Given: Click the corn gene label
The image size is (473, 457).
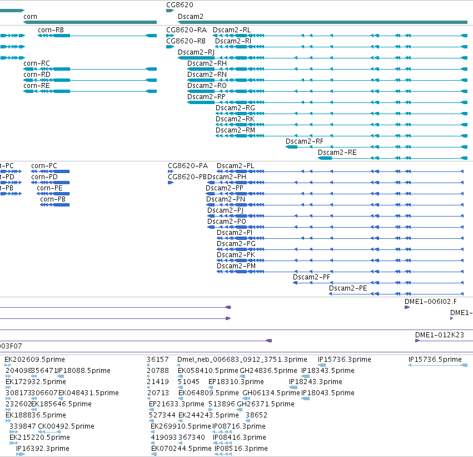Looking at the screenshot, I should (30, 17).
